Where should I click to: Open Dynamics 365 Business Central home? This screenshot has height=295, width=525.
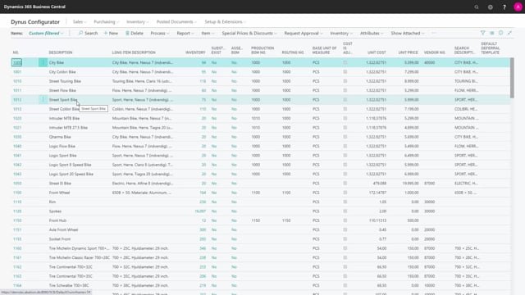coord(34,7)
